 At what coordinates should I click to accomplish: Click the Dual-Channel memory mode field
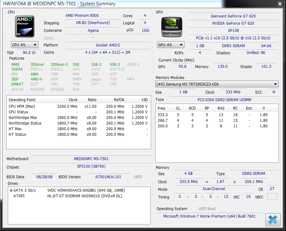(x=214, y=189)
